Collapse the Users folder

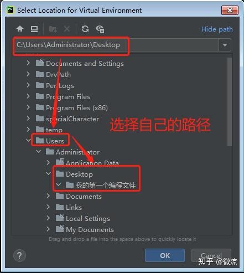tap(29, 141)
